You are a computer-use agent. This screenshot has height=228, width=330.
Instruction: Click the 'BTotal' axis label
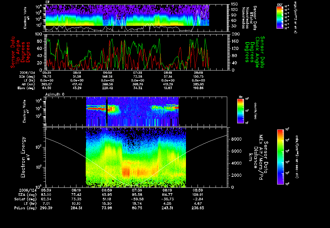tap(252, 18)
